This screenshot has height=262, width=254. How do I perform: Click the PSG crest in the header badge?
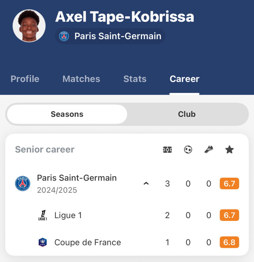64,36
